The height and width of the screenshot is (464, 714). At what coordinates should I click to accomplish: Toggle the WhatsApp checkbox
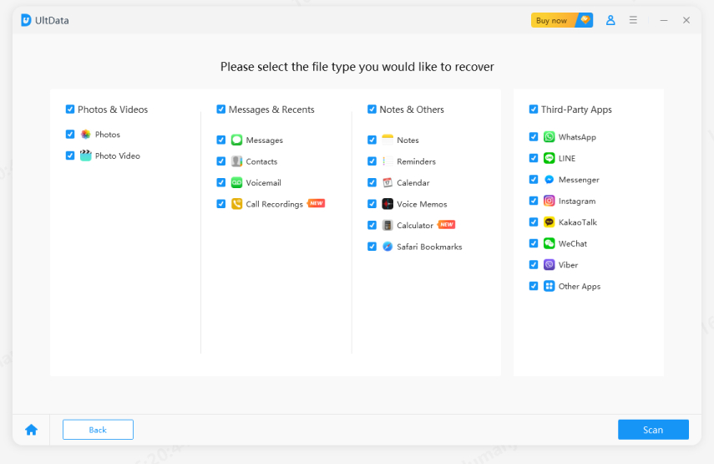534,137
